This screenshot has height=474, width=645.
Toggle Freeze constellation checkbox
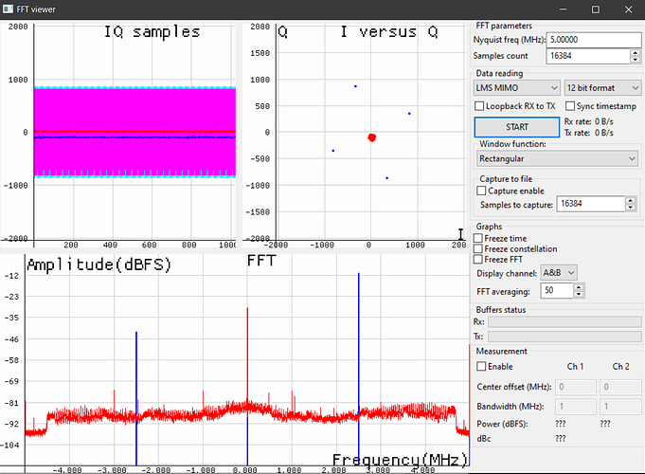(x=477, y=248)
